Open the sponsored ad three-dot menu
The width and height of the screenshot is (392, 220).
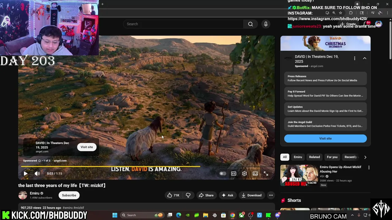(x=355, y=58)
